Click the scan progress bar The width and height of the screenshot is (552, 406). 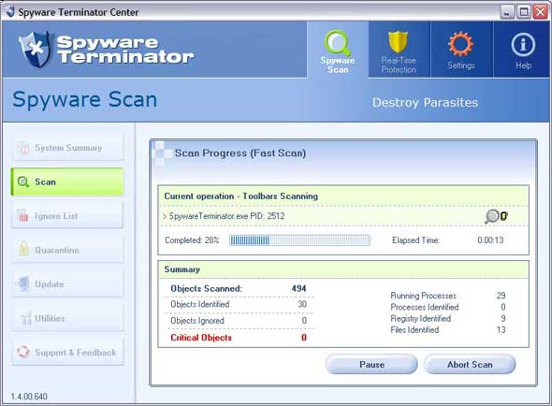[x=299, y=240]
